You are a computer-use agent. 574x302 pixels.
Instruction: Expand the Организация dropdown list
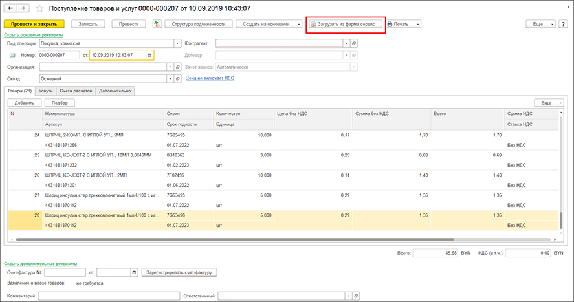click(x=170, y=67)
